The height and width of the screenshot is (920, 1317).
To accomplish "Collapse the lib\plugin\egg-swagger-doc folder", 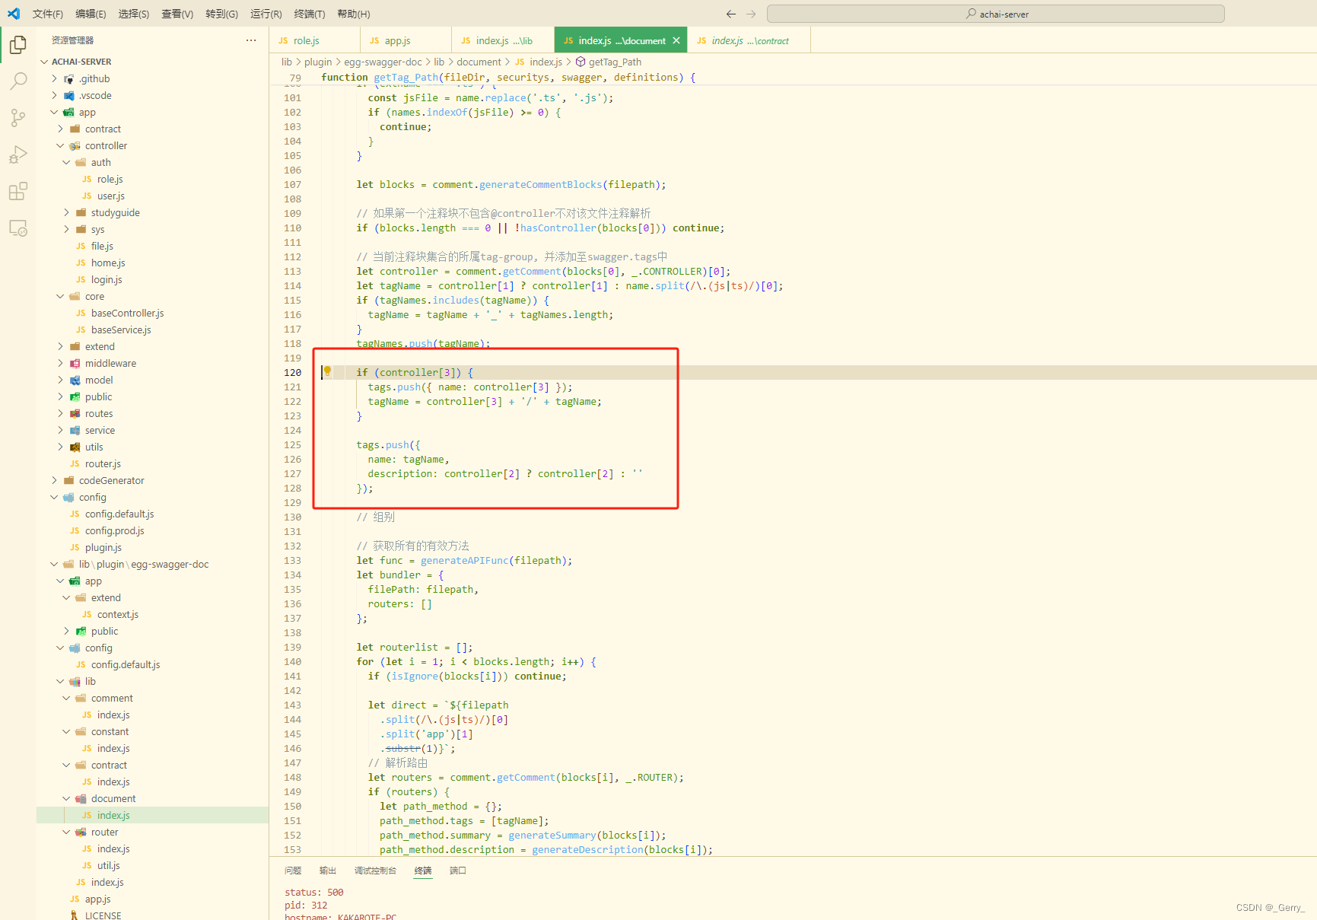I will [152, 564].
